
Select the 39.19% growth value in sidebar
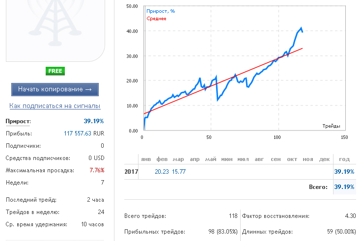coord(94,121)
